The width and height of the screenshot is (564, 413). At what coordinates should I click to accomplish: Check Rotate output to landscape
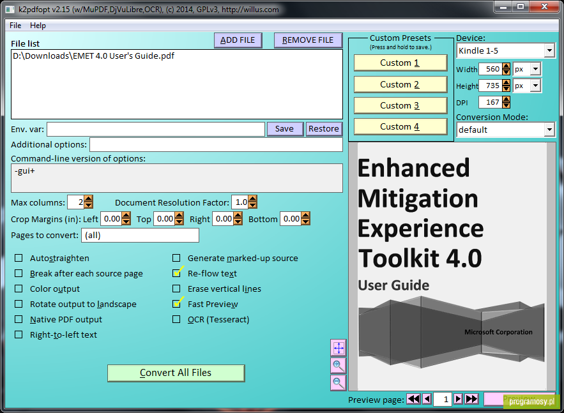[19, 304]
